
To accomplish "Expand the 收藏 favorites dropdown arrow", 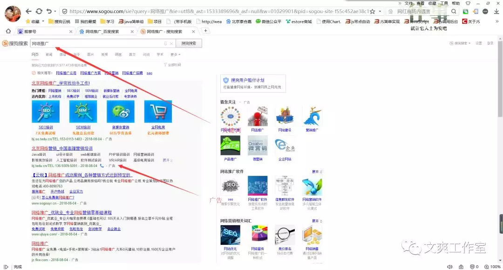I will (43, 21).
